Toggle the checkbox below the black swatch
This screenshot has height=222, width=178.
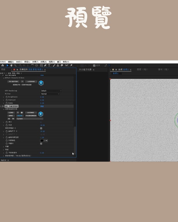click(41, 144)
